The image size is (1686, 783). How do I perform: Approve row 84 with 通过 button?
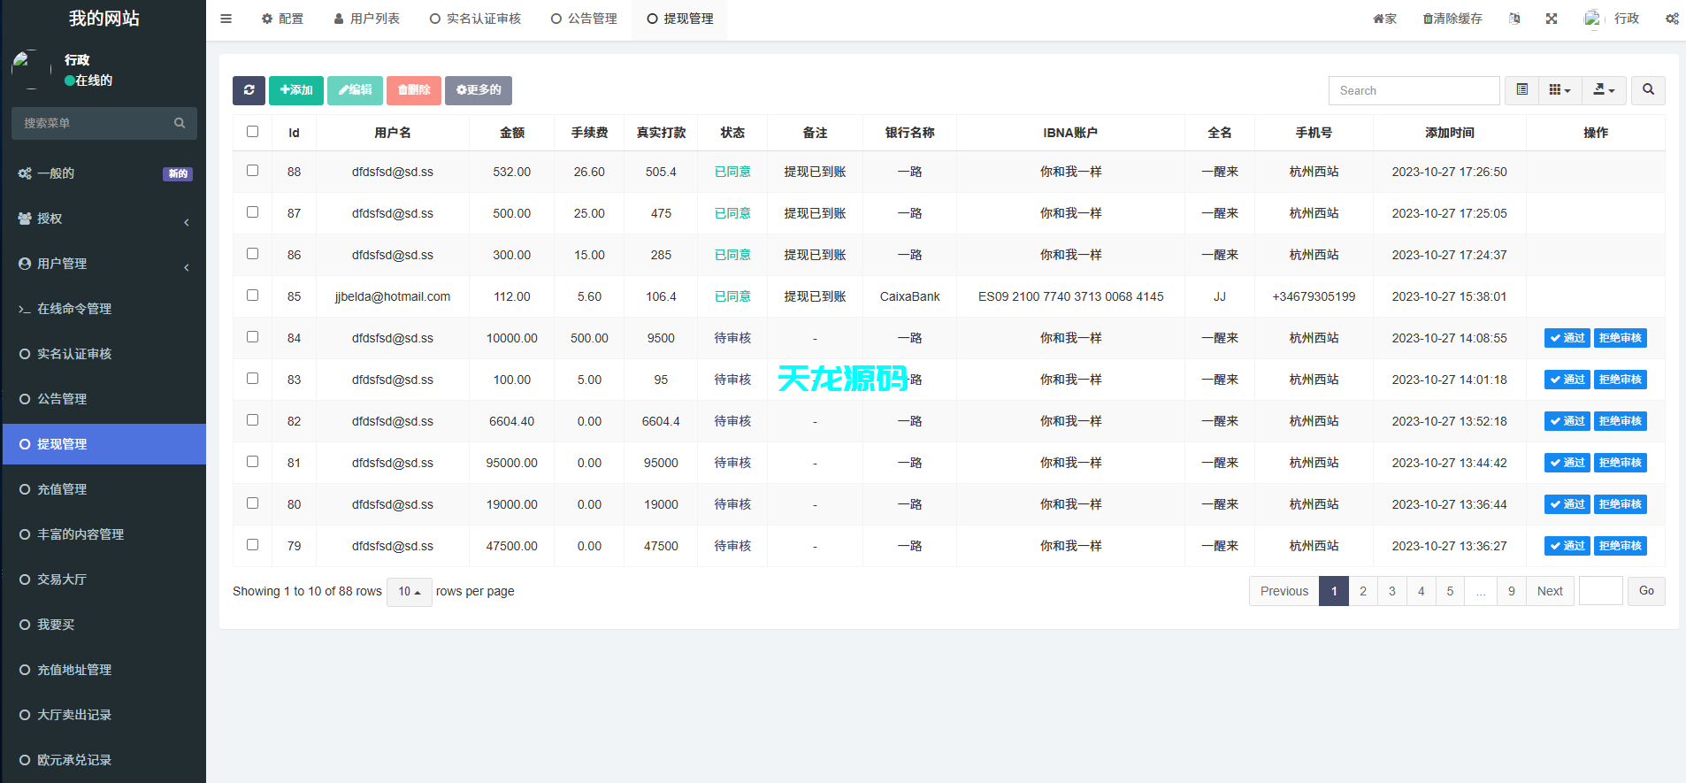(1567, 338)
